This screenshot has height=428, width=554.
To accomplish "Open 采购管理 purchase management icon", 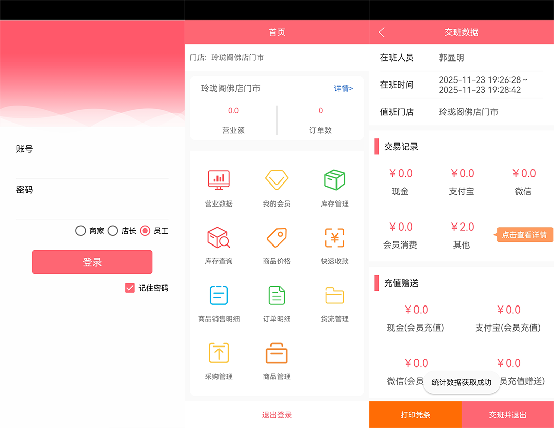I will point(219,353).
